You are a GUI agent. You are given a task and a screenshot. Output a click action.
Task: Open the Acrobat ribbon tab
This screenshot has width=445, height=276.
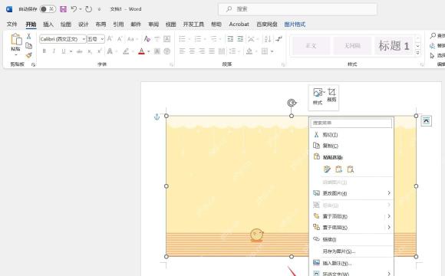[x=239, y=25]
